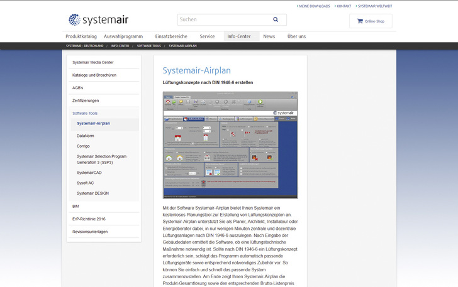The image size is (458, 287).
Task: Focus the Suchen search field
Action: pos(232,19)
